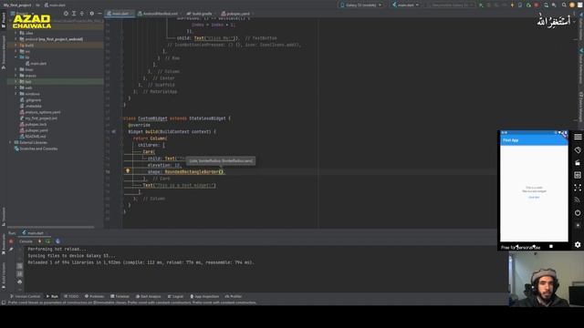
Task: Open the Logcat tool window
Action: click(x=175, y=296)
